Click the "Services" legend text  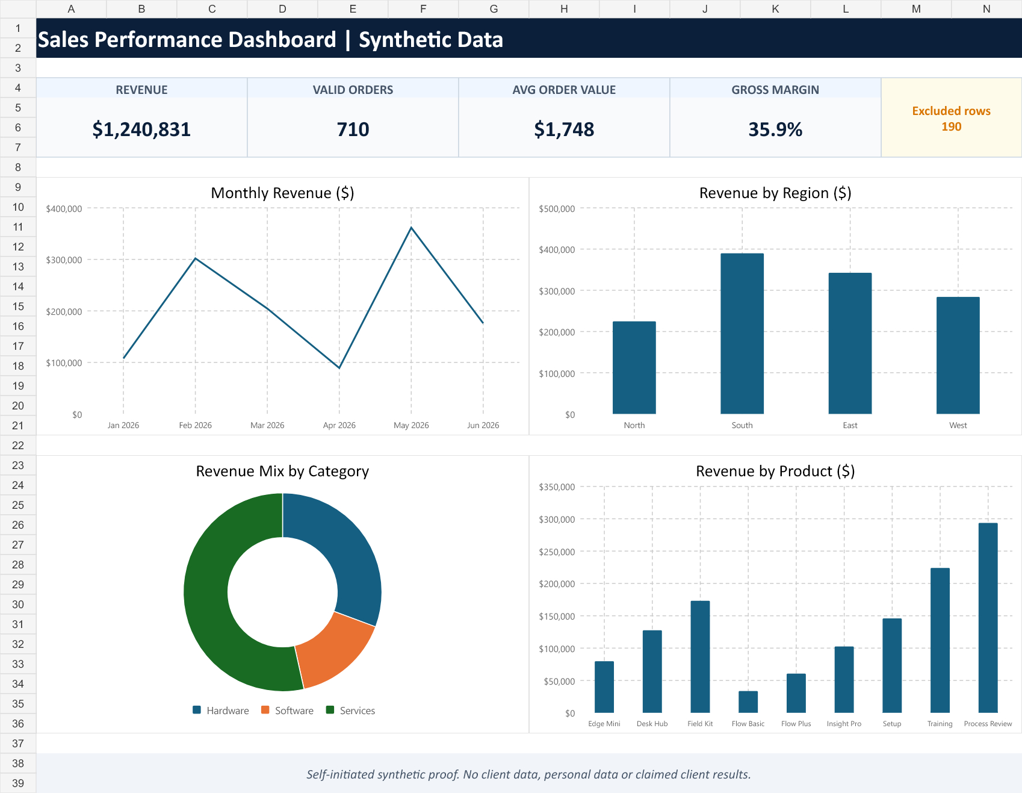(x=358, y=711)
